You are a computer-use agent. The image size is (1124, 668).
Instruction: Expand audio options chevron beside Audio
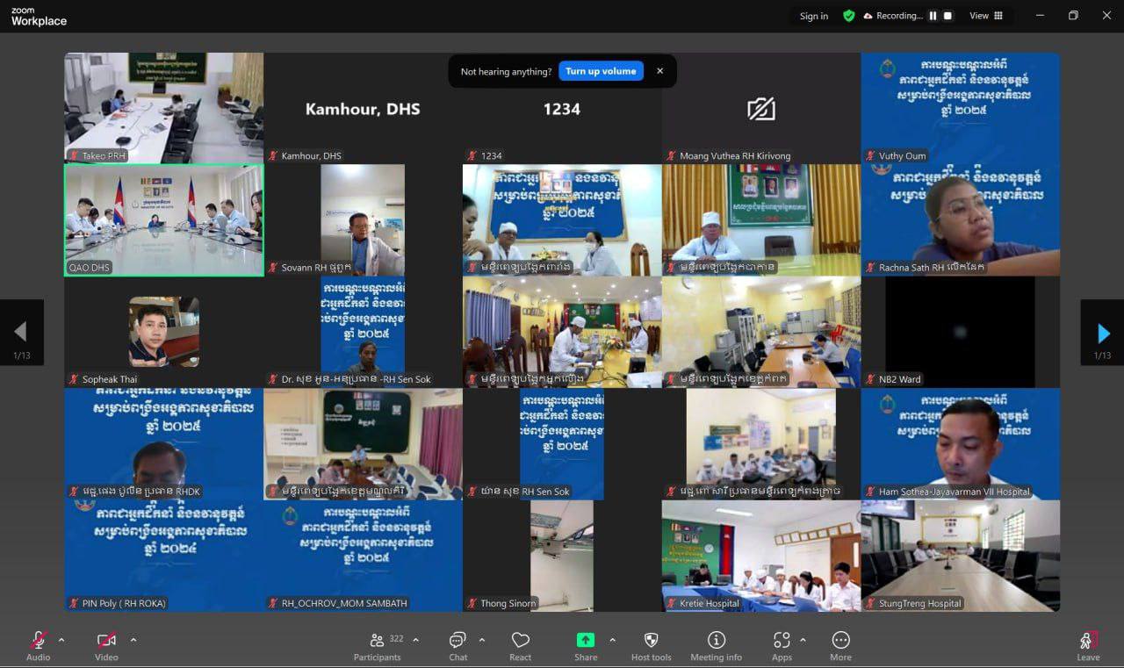[61, 640]
